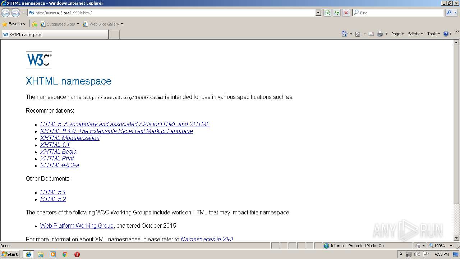Click the red Opera taskbar icon

[x=77, y=254]
